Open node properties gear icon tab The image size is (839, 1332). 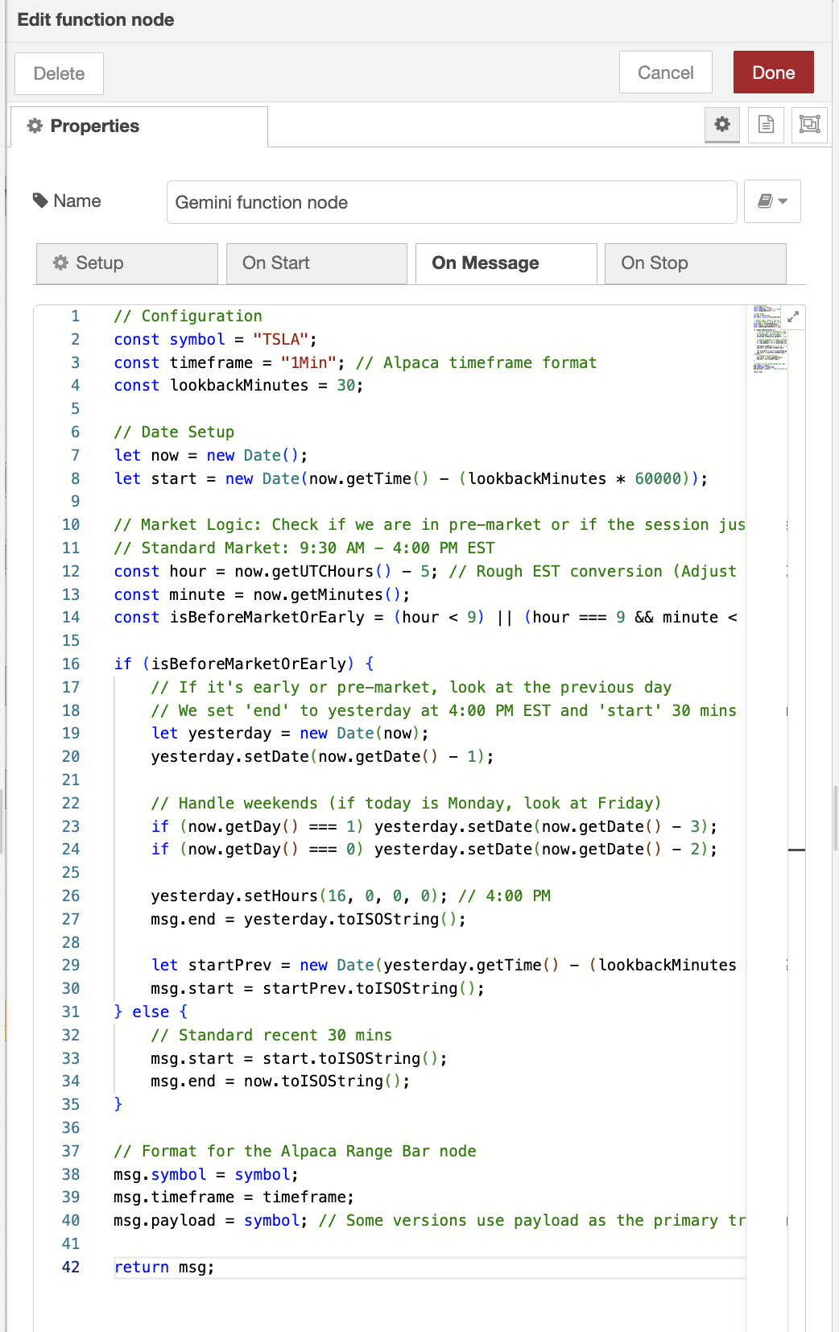(722, 124)
